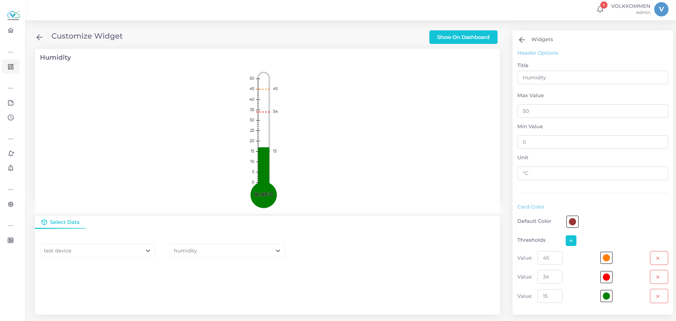Open the add-alert bell icon in sidebar
The height and width of the screenshot is (321, 676).
click(11, 154)
